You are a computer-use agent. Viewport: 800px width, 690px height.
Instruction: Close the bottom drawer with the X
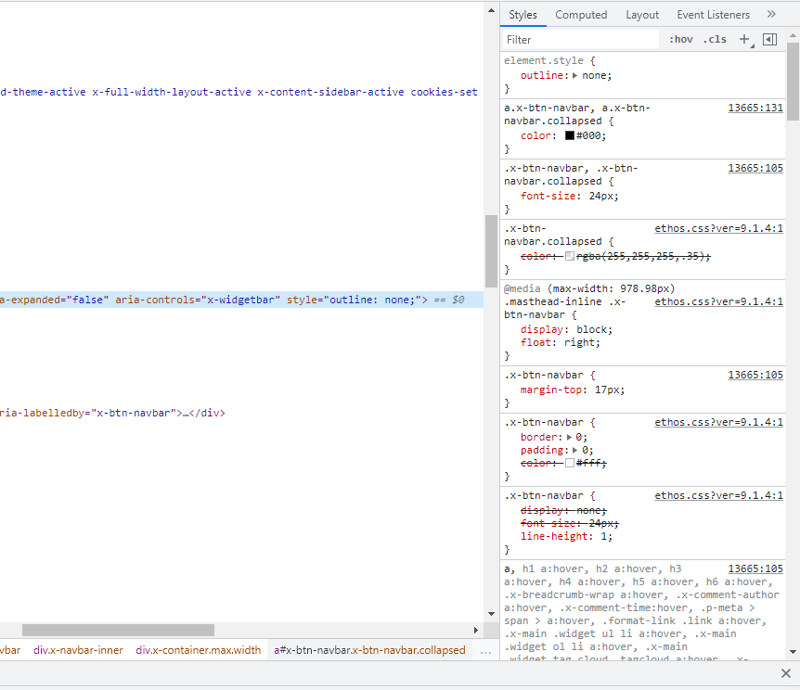(786, 673)
